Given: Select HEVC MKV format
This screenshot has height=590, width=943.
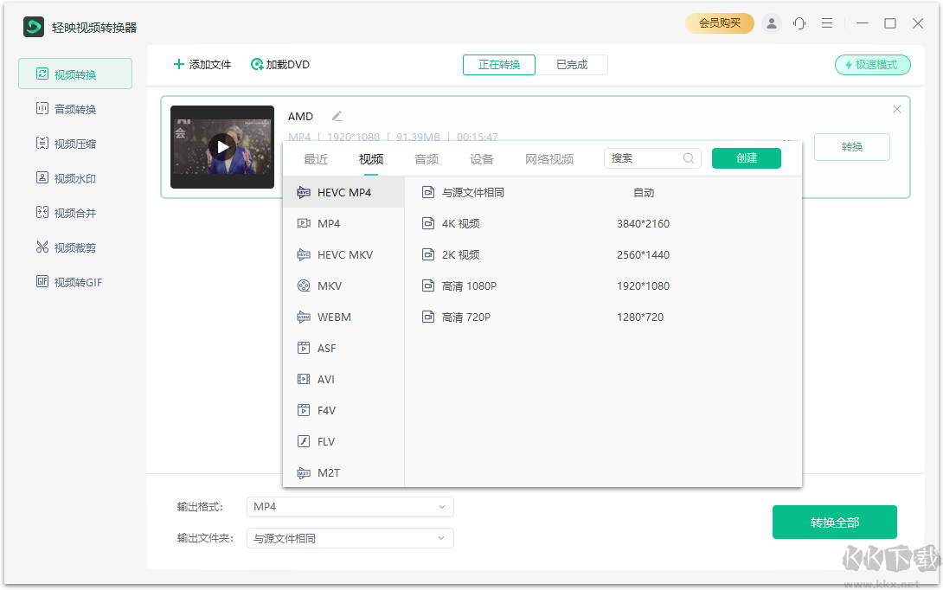Looking at the screenshot, I should [x=343, y=255].
